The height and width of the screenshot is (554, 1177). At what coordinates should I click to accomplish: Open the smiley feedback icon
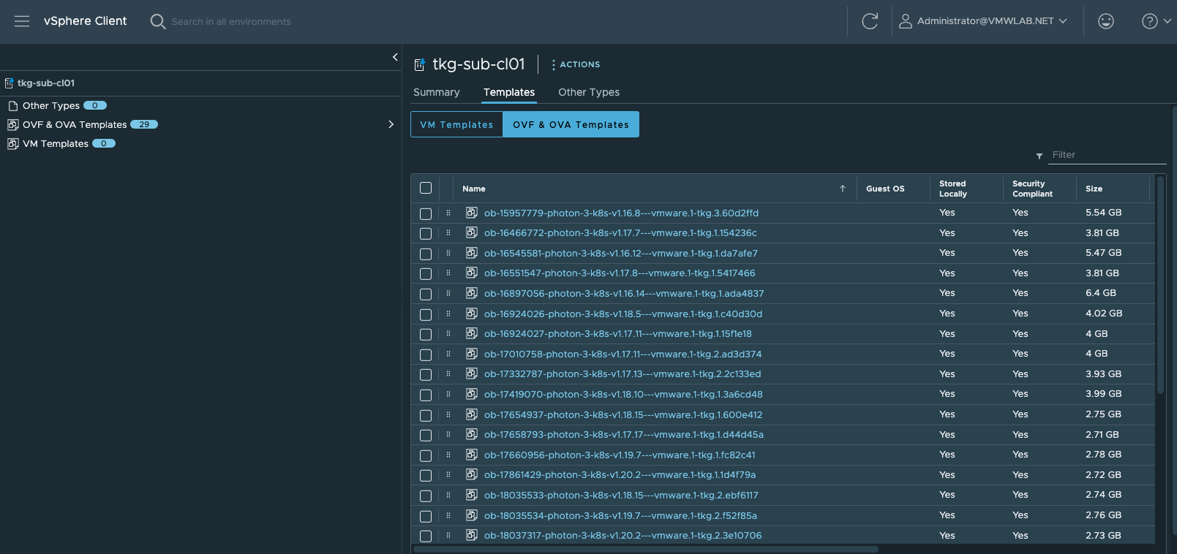click(1106, 21)
